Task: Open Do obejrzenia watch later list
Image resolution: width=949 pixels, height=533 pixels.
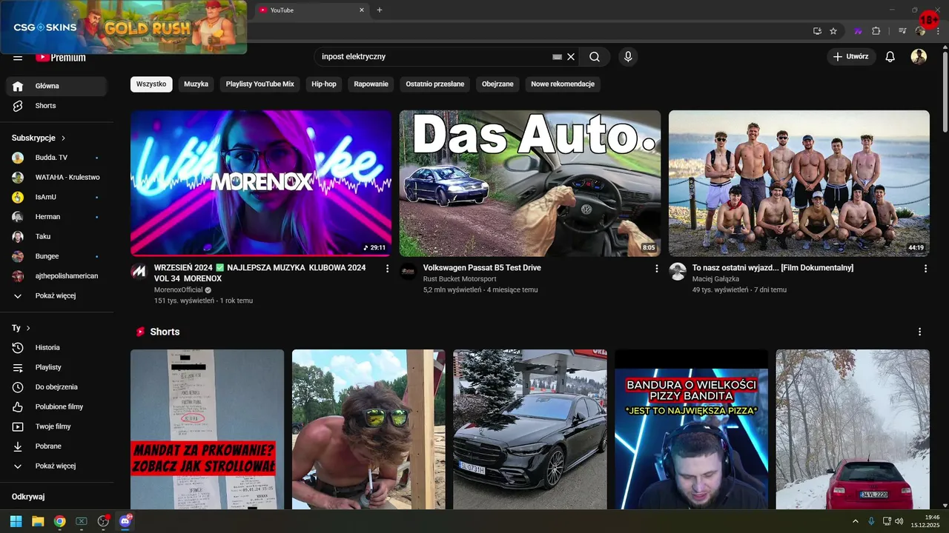Action: pos(56,387)
